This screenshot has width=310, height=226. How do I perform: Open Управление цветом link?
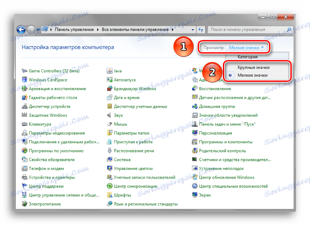pos(133,169)
